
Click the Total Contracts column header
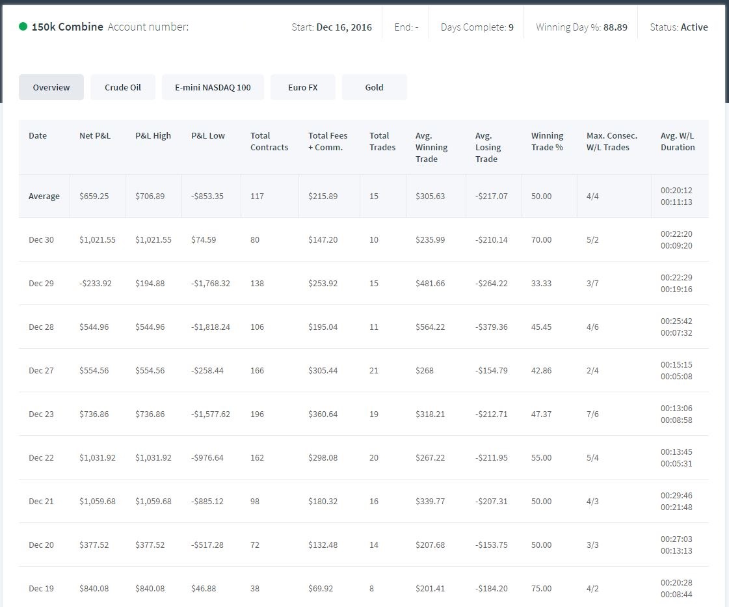[269, 141]
